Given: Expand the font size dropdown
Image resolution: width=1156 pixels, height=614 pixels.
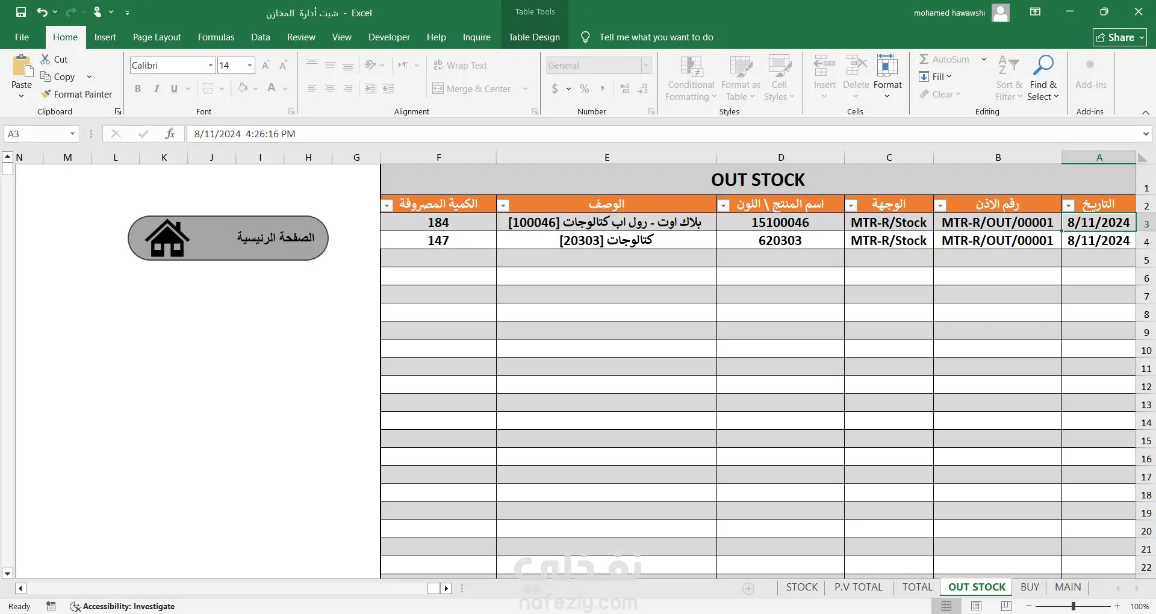Looking at the screenshot, I should [x=250, y=65].
